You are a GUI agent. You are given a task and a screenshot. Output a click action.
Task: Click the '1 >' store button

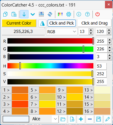tap(7, 90)
